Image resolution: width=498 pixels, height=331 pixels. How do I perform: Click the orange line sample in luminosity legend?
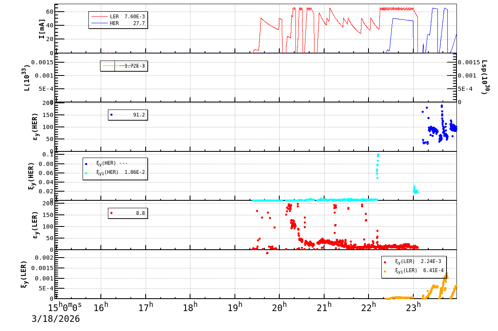pos(112,66)
